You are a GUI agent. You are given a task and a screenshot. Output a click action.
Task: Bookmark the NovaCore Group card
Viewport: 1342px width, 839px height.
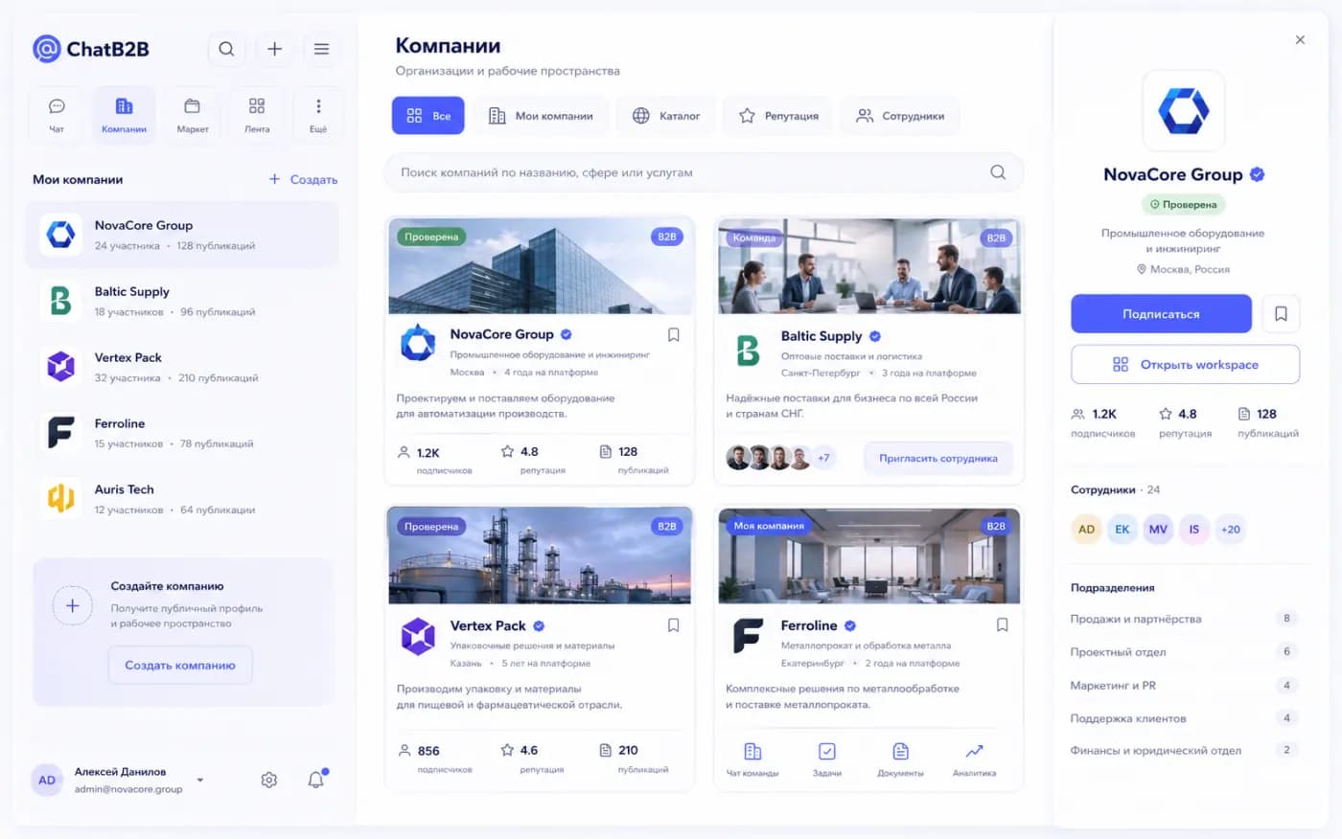click(674, 335)
